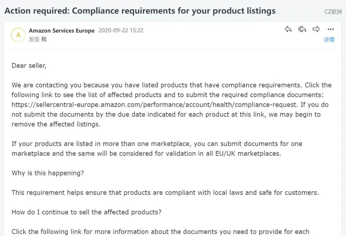Expand recipient details via 详情
This screenshot has height=236, width=346.
click(329, 39)
